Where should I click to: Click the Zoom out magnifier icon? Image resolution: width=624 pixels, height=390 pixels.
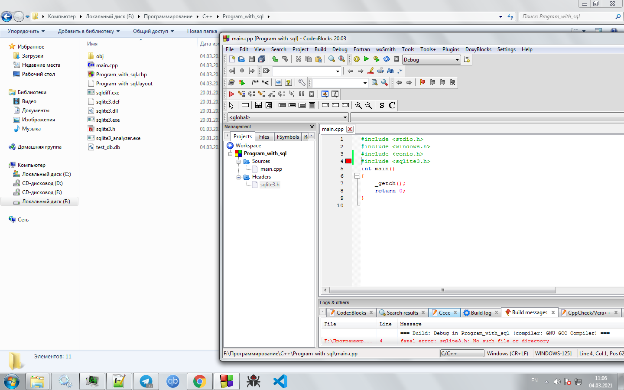click(368, 105)
